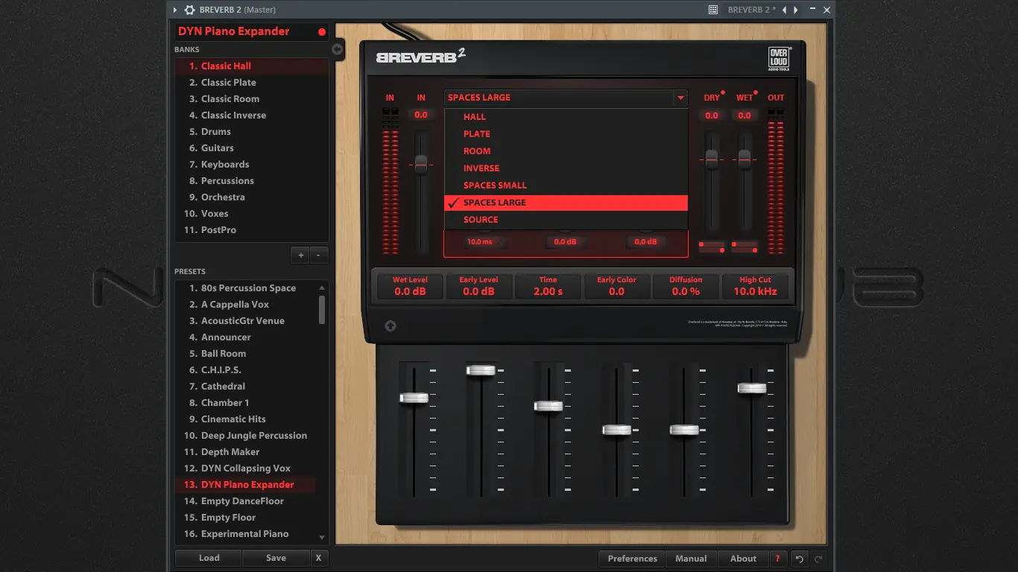Choose INVERSE from the algorithm list
Screen dimensions: 1018x572
point(566,168)
